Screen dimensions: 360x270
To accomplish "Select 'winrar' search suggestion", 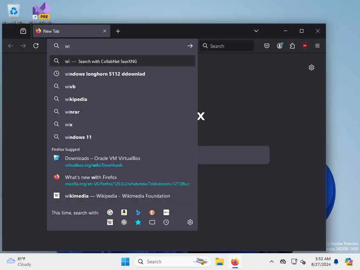I will (x=122, y=111).
